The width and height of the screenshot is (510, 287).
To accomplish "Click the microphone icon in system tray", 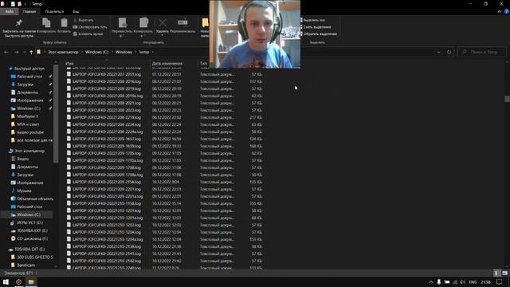I will point(439,281).
